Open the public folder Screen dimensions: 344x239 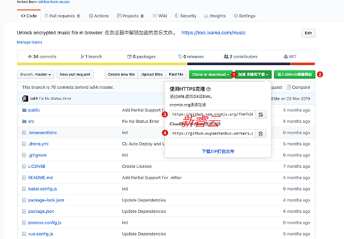coord(34,110)
